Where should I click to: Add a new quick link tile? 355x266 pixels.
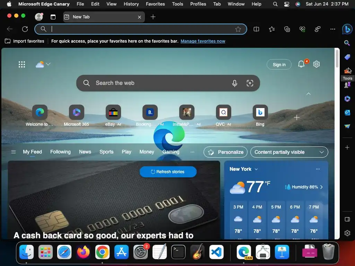point(297,118)
